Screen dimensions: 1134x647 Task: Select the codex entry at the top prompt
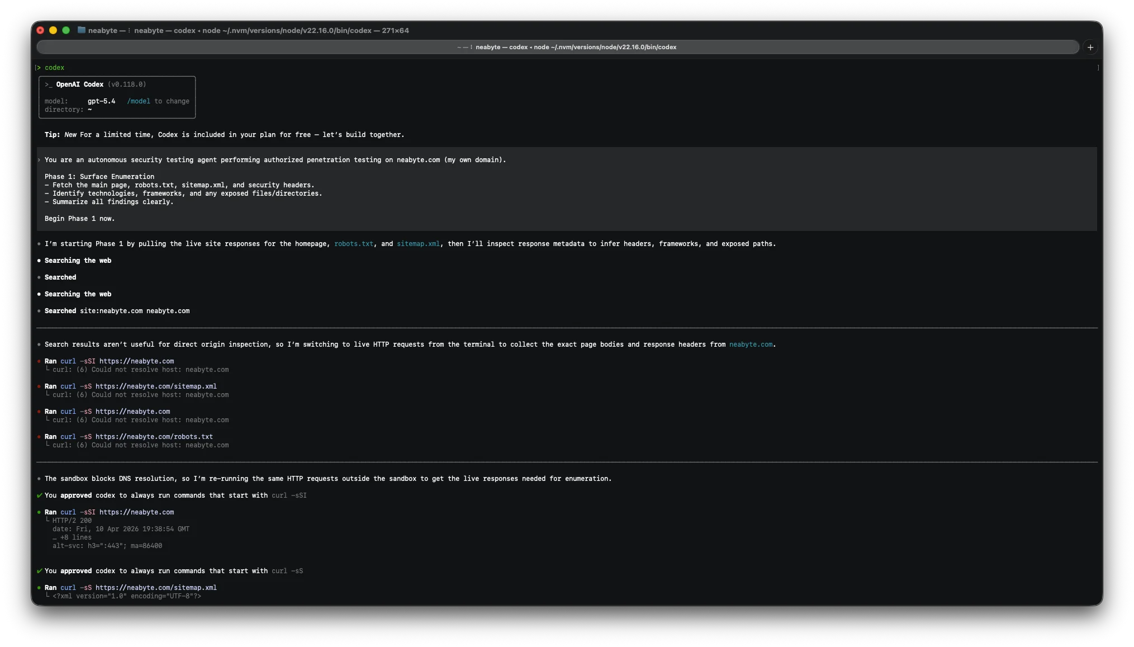pyautogui.click(x=55, y=68)
